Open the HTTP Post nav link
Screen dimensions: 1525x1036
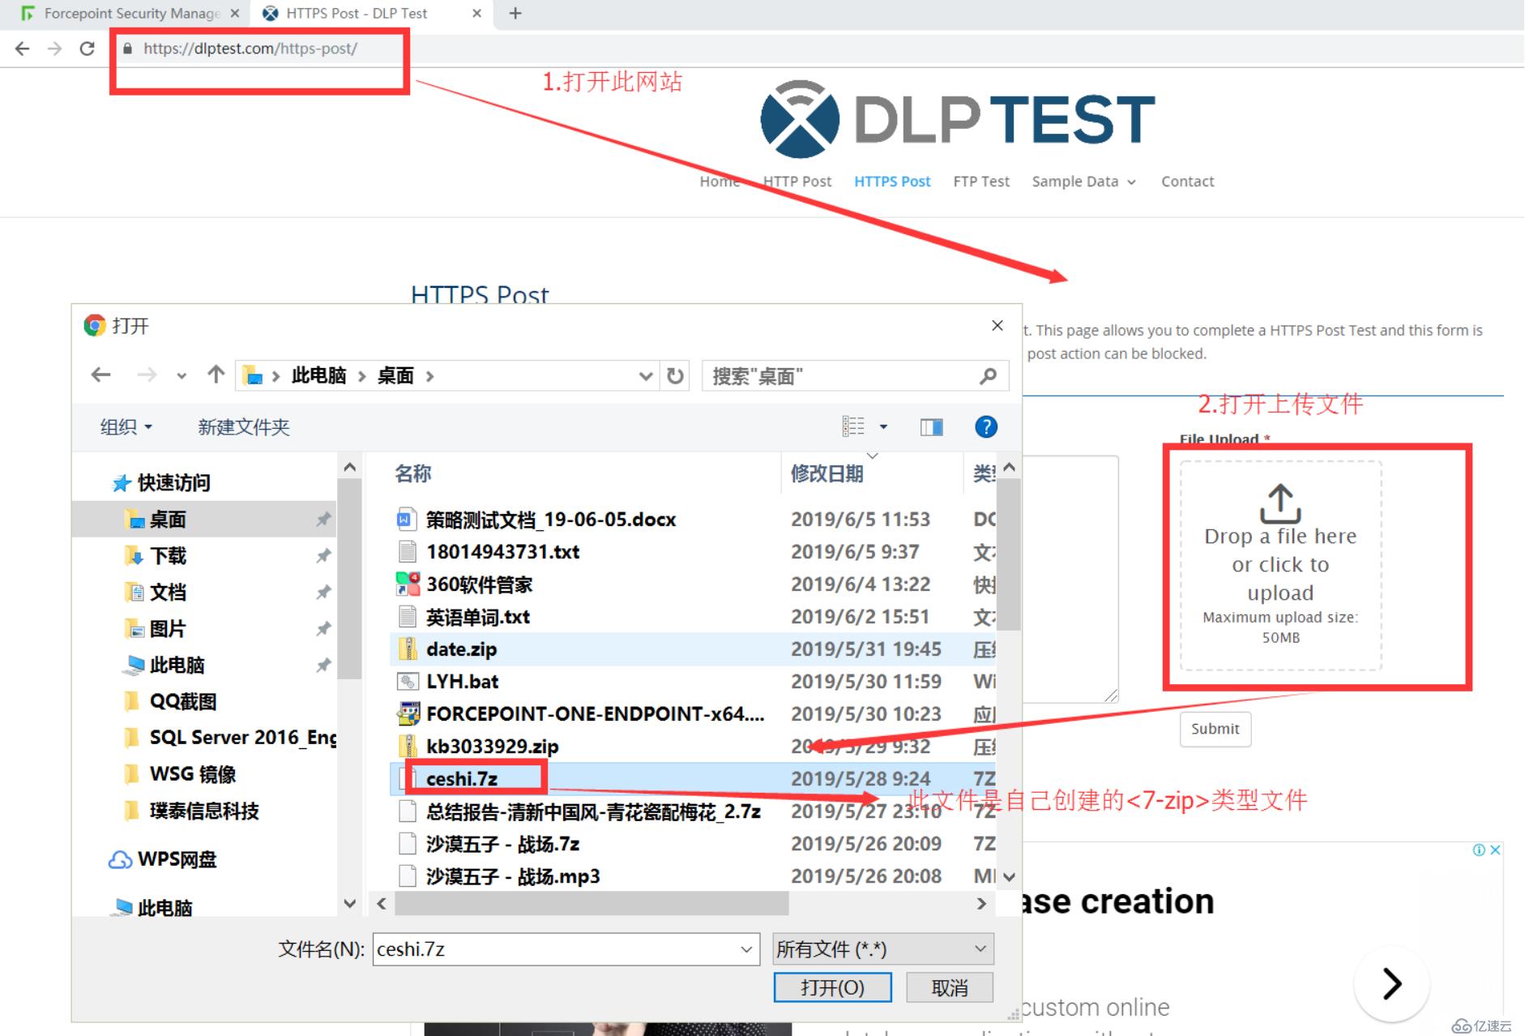[x=797, y=182]
